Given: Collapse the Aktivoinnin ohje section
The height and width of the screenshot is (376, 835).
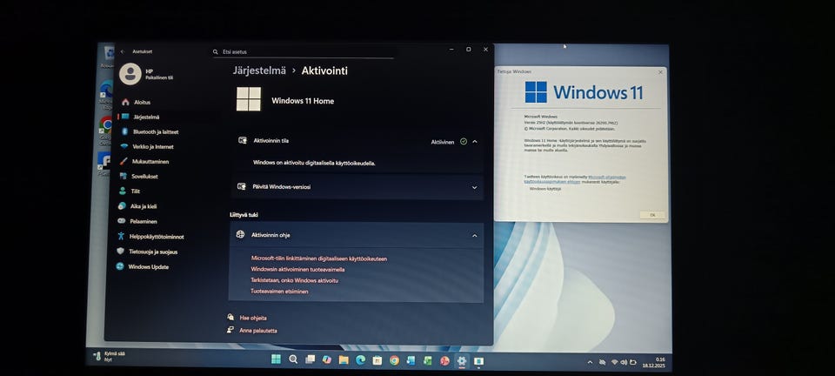Looking at the screenshot, I should coord(475,235).
